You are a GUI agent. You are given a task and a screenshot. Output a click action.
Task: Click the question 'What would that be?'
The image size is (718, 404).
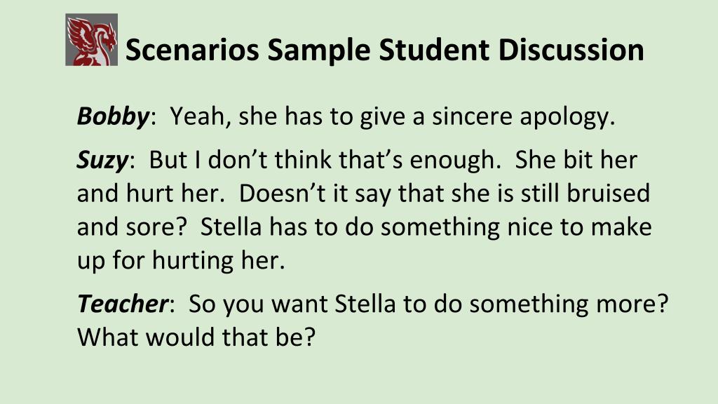[x=196, y=337]
